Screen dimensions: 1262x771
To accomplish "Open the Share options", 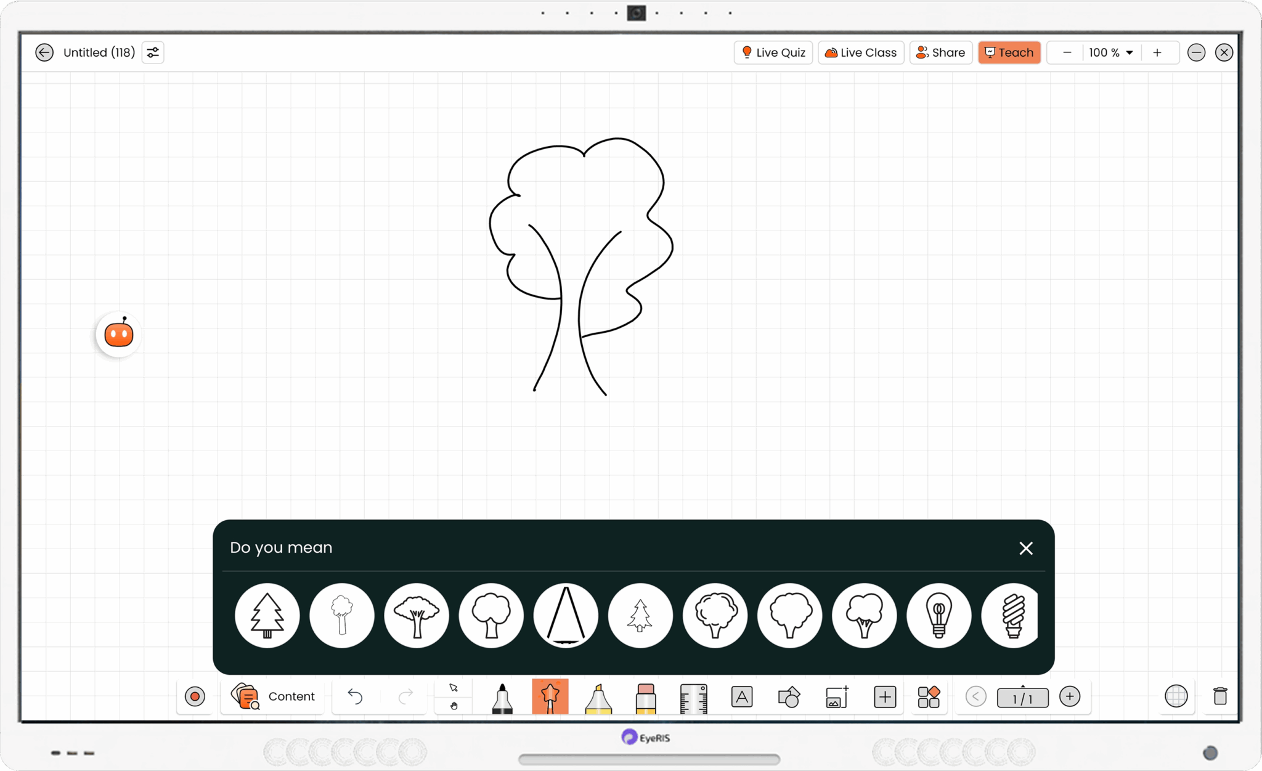I will tap(940, 52).
